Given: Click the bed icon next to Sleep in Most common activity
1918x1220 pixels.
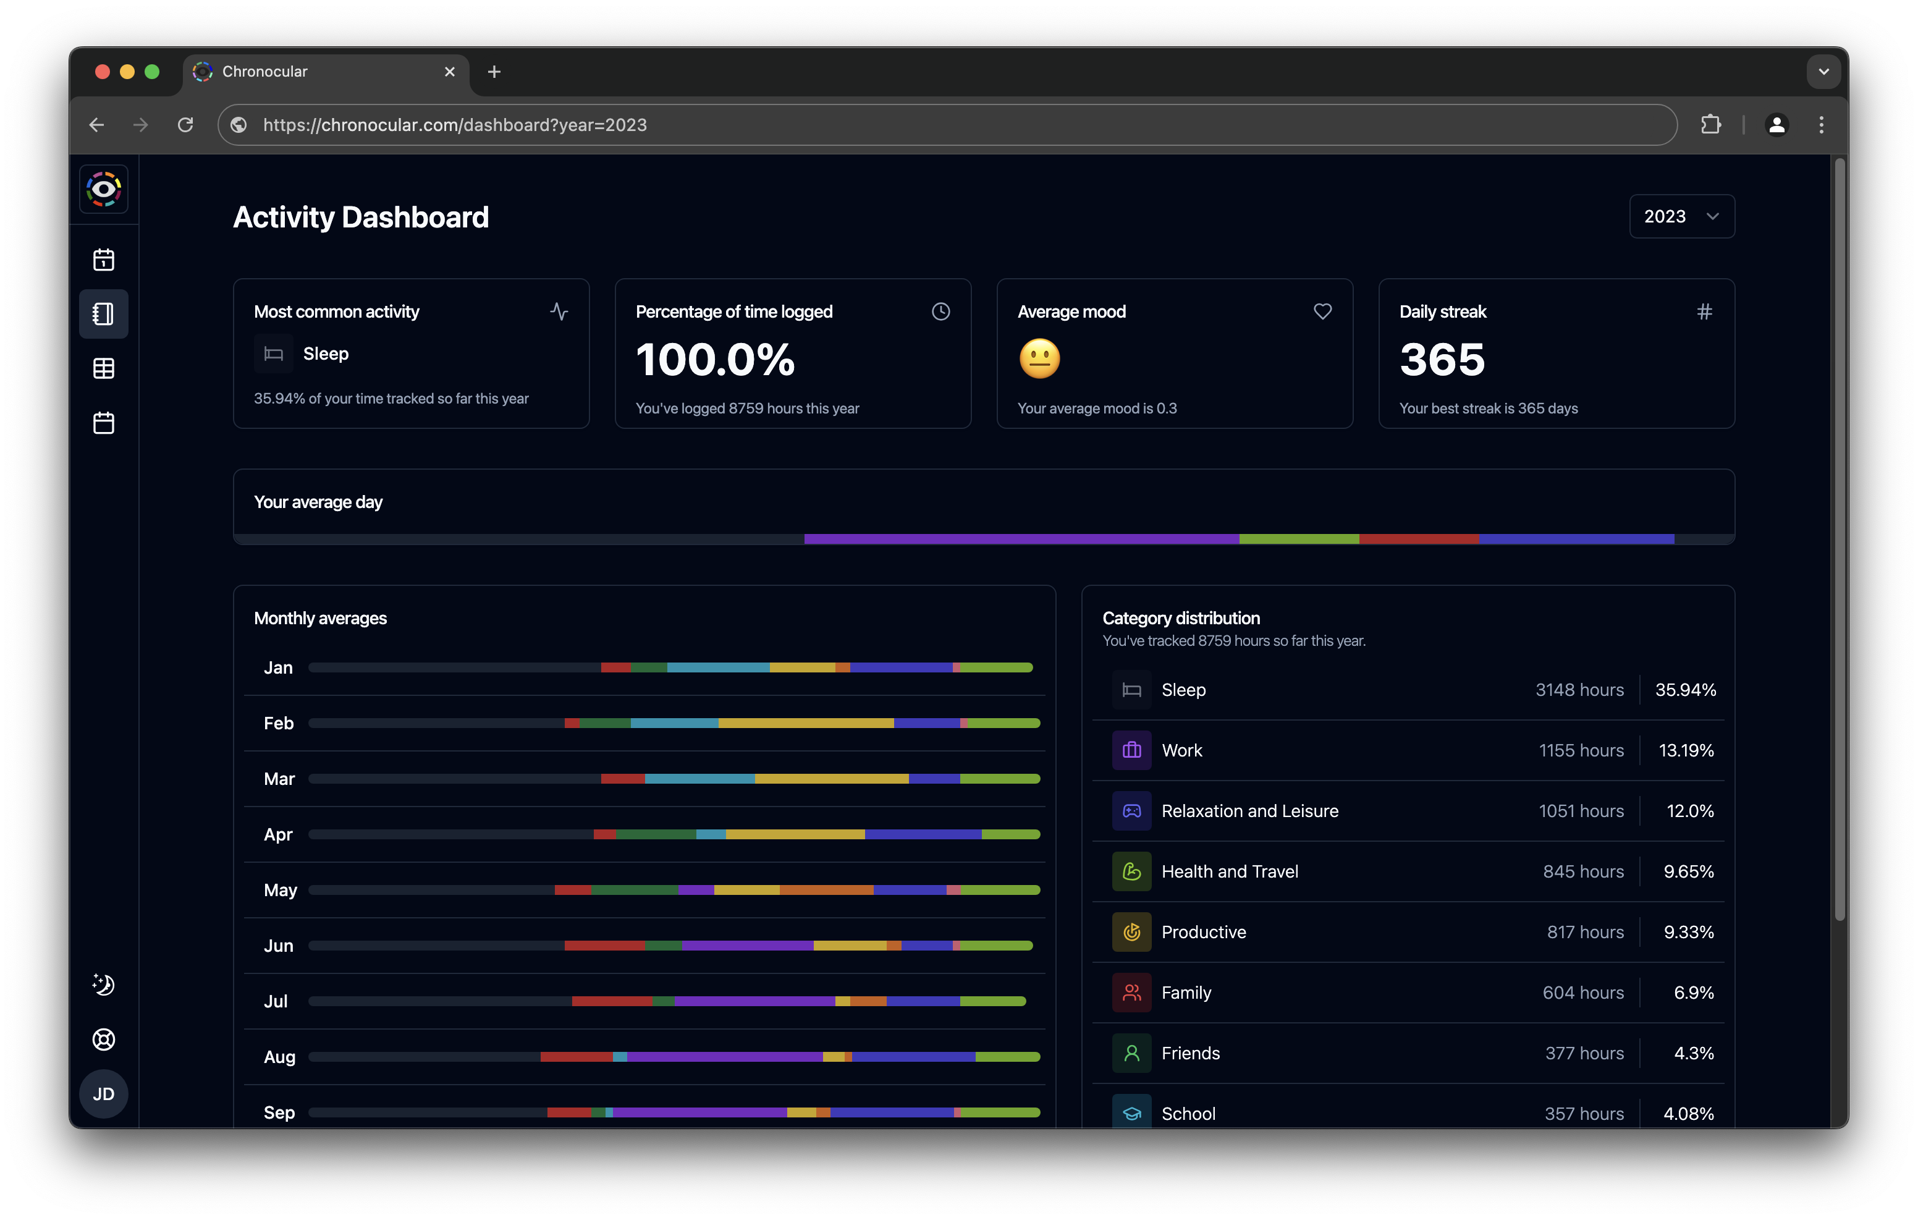Looking at the screenshot, I should [273, 354].
